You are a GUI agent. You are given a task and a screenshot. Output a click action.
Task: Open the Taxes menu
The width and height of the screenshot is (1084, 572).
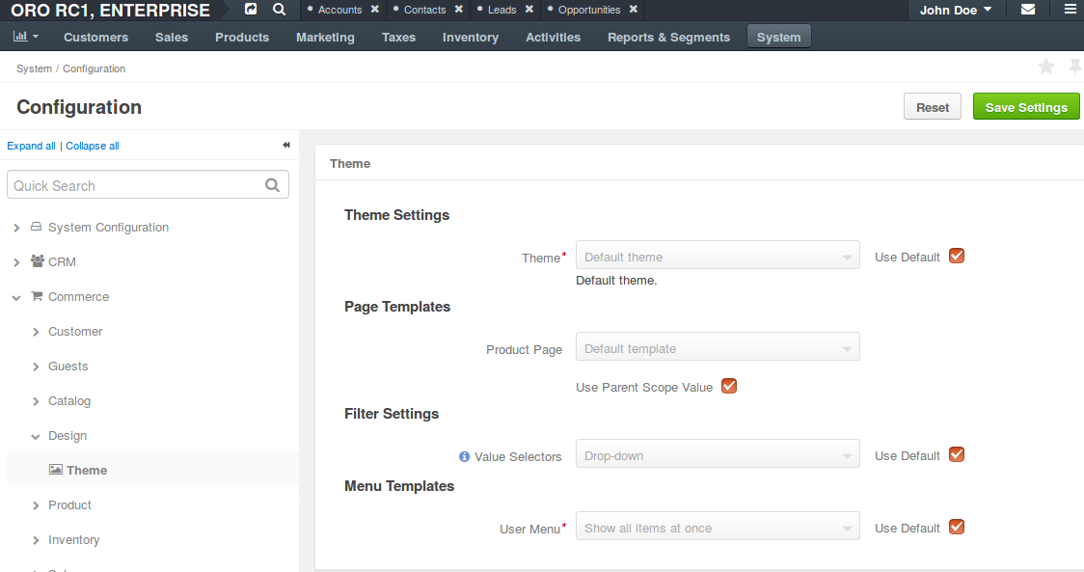pyautogui.click(x=399, y=37)
